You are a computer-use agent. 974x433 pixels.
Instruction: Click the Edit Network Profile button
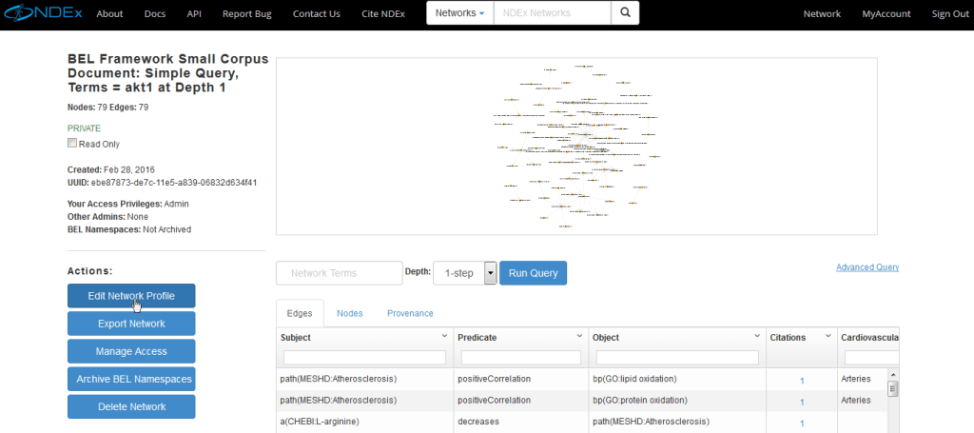click(x=131, y=296)
